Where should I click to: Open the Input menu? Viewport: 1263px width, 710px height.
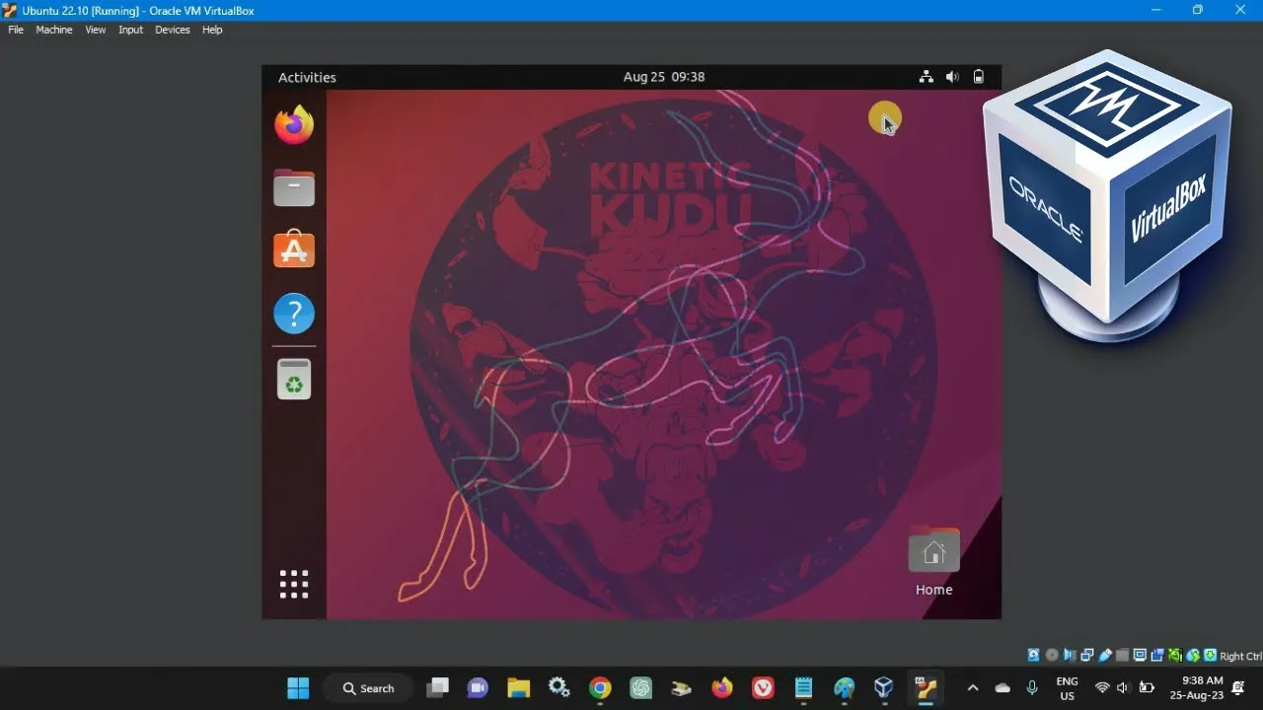coord(130,30)
